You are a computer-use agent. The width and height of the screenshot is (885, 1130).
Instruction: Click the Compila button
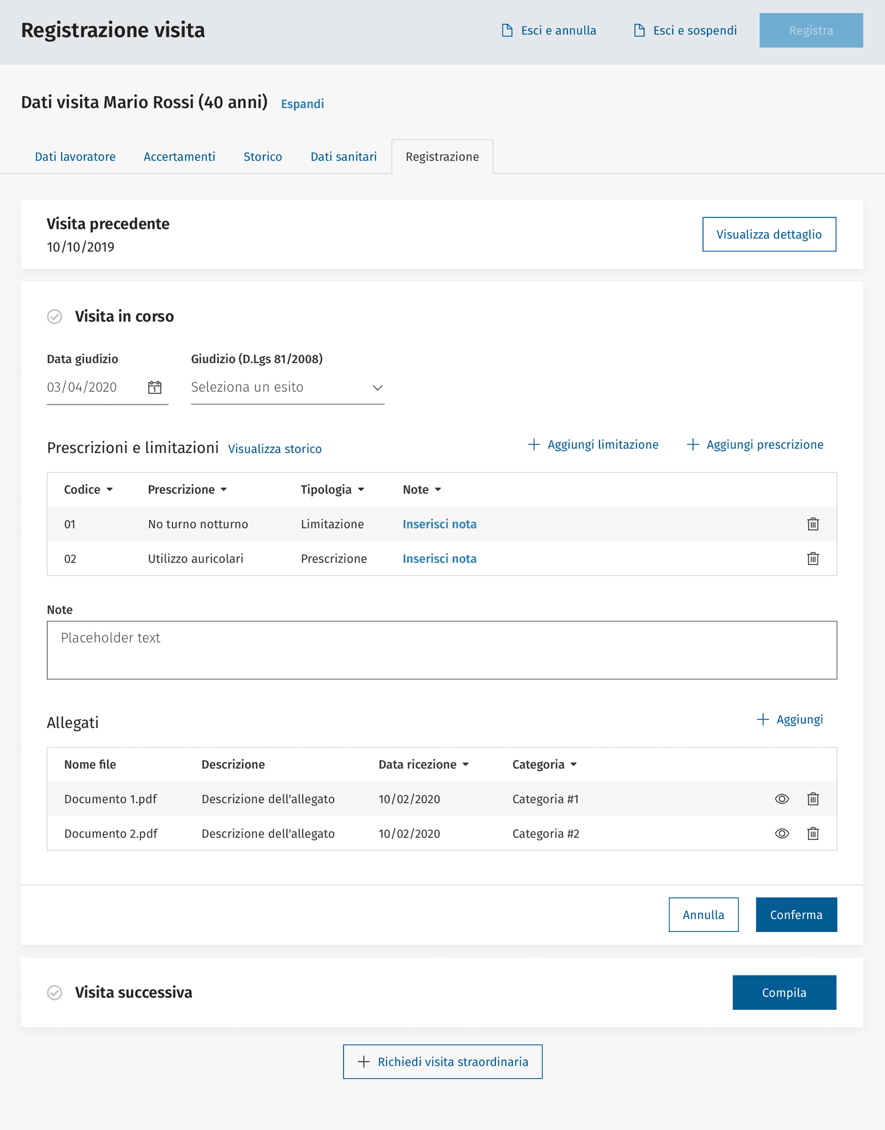[784, 993]
